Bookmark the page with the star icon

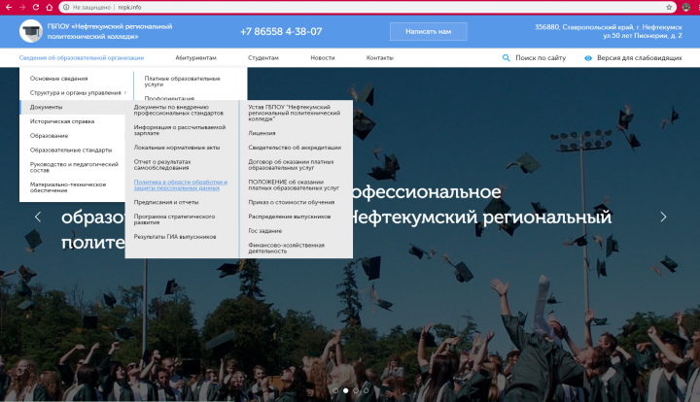[669, 7]
